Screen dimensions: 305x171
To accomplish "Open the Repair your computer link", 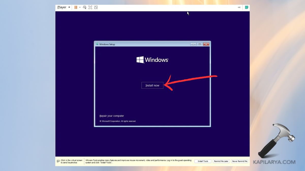I will (112, 116).
